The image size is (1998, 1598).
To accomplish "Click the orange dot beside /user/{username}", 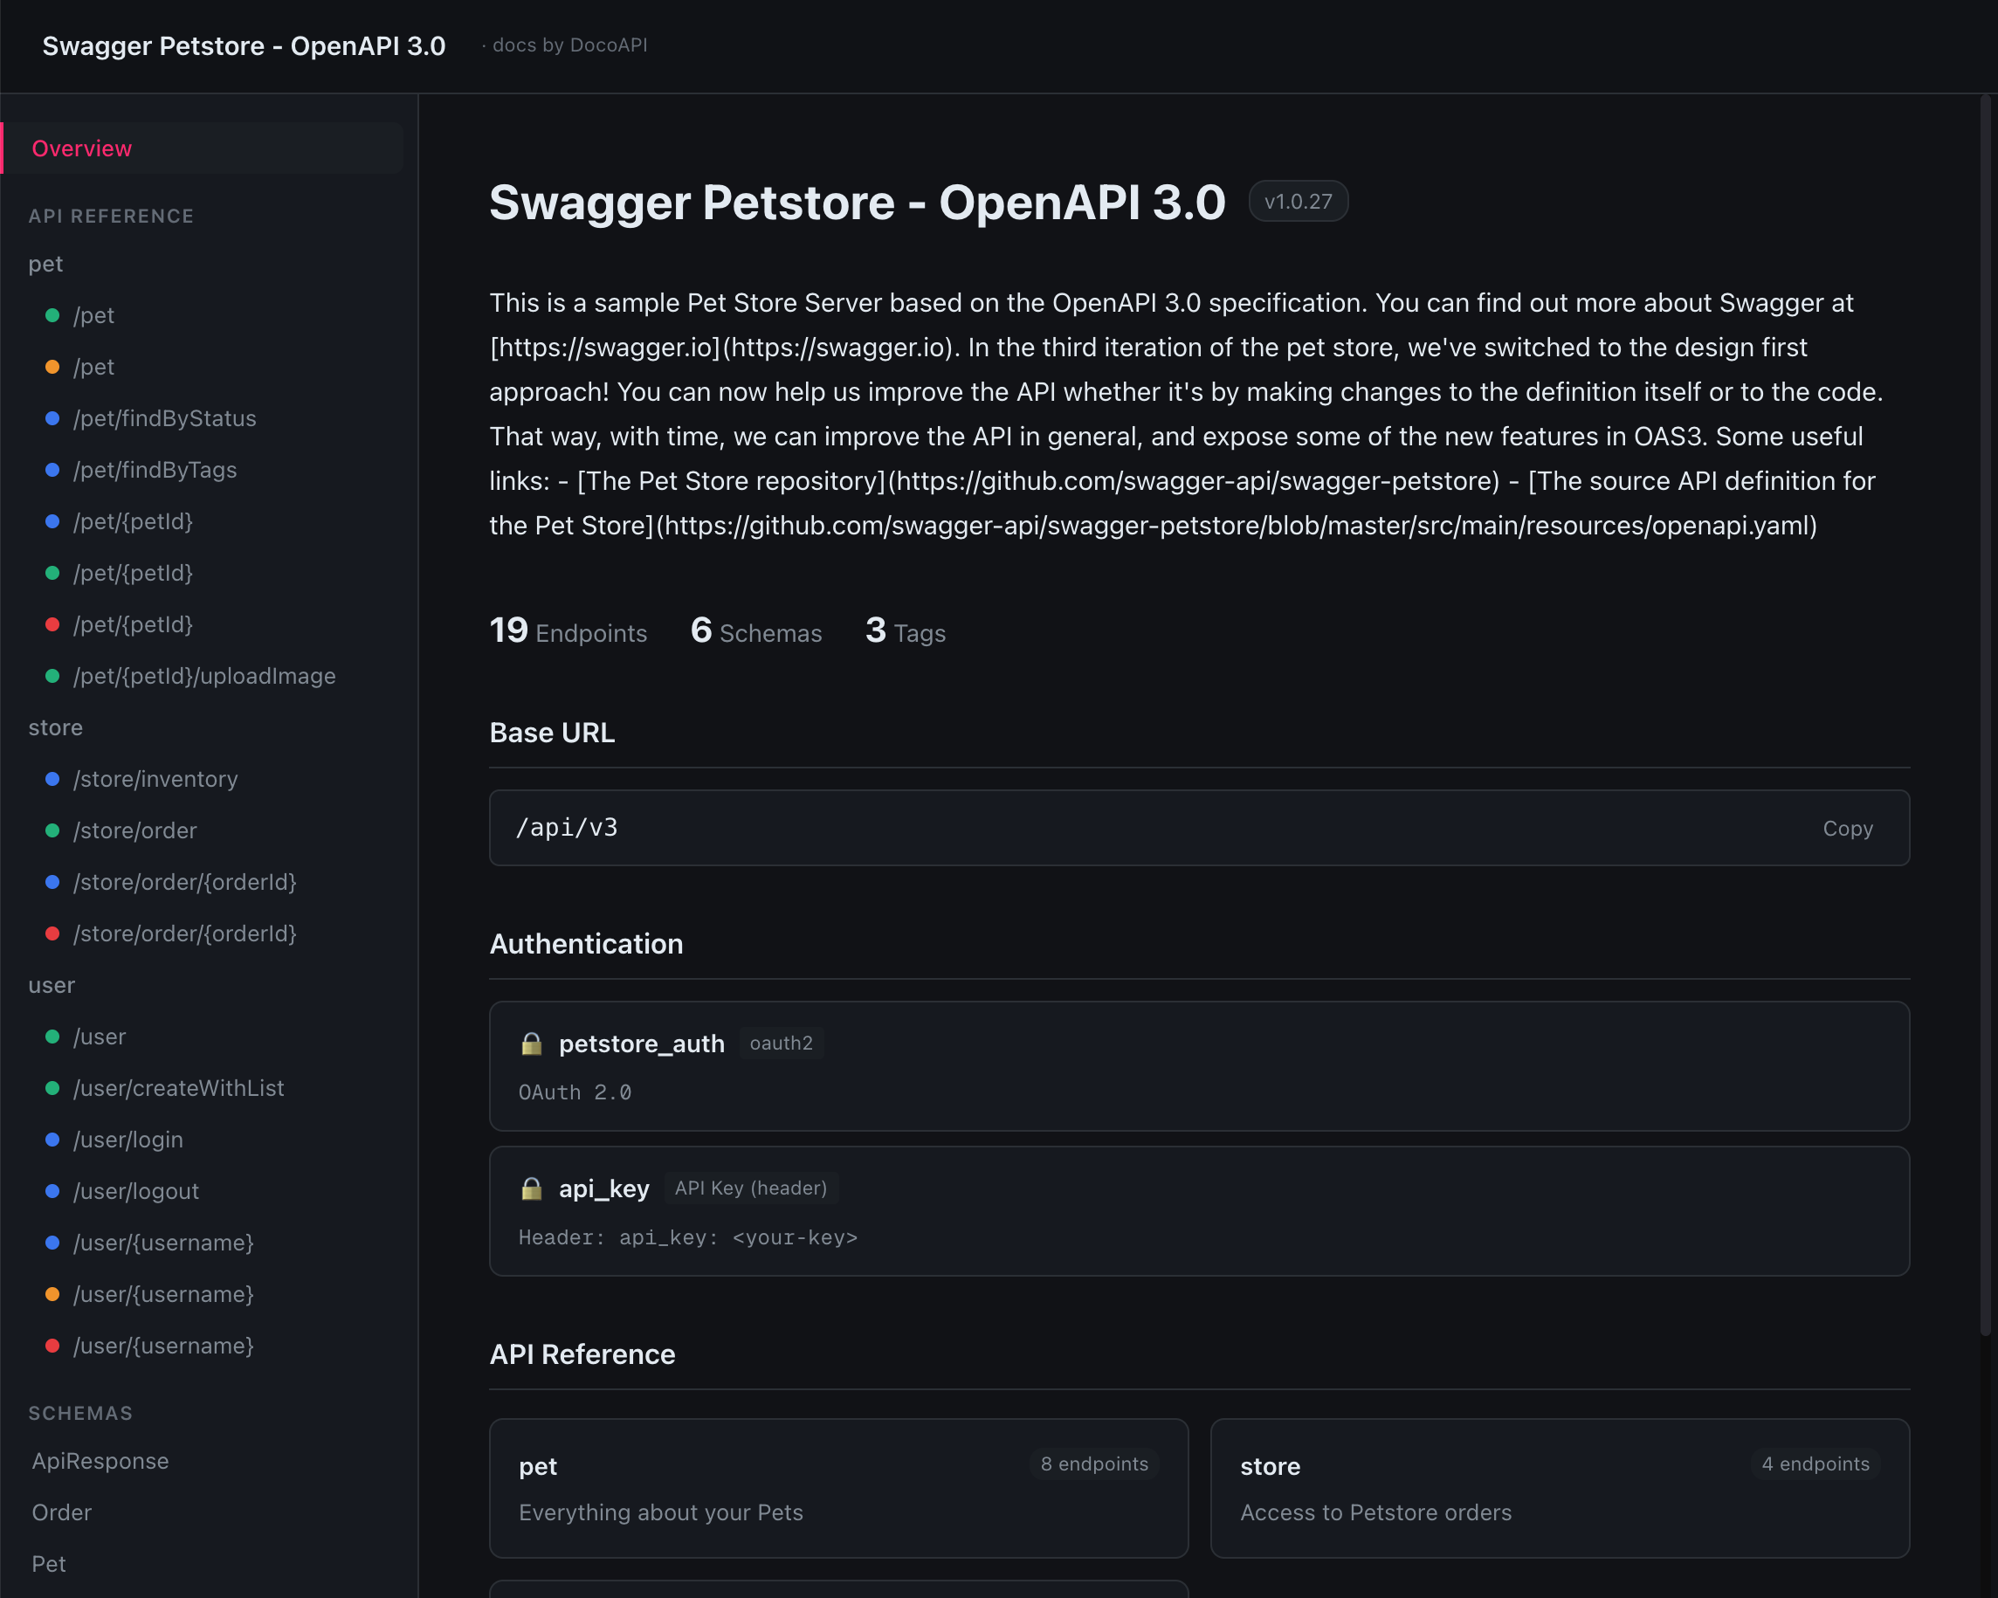I will pyautogui.click(x=52, y=1295).
